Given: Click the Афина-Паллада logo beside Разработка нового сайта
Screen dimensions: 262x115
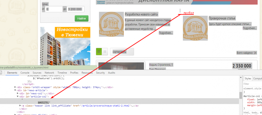Looking at the screenshot, I should (x=111, y=24).
